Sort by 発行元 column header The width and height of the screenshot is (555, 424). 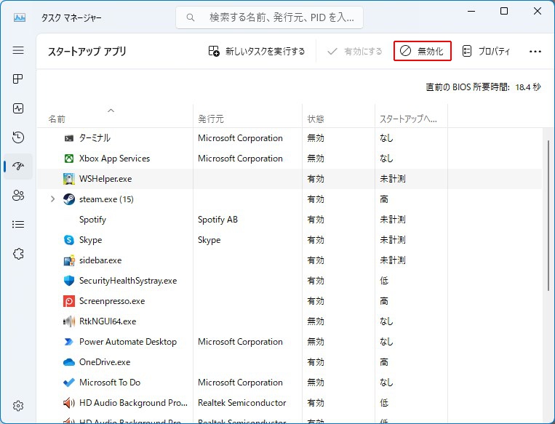[210, 119]
